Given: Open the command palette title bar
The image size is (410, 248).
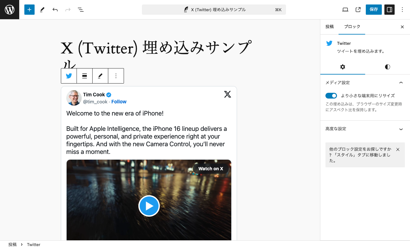Looking at the screenshot, I should [214, 10].
